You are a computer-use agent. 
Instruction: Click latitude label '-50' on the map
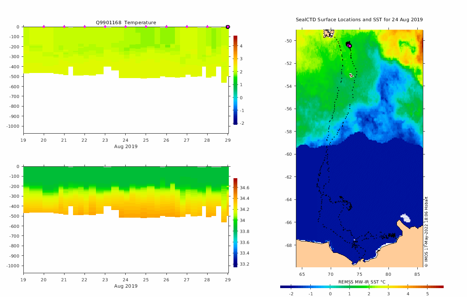289,41
